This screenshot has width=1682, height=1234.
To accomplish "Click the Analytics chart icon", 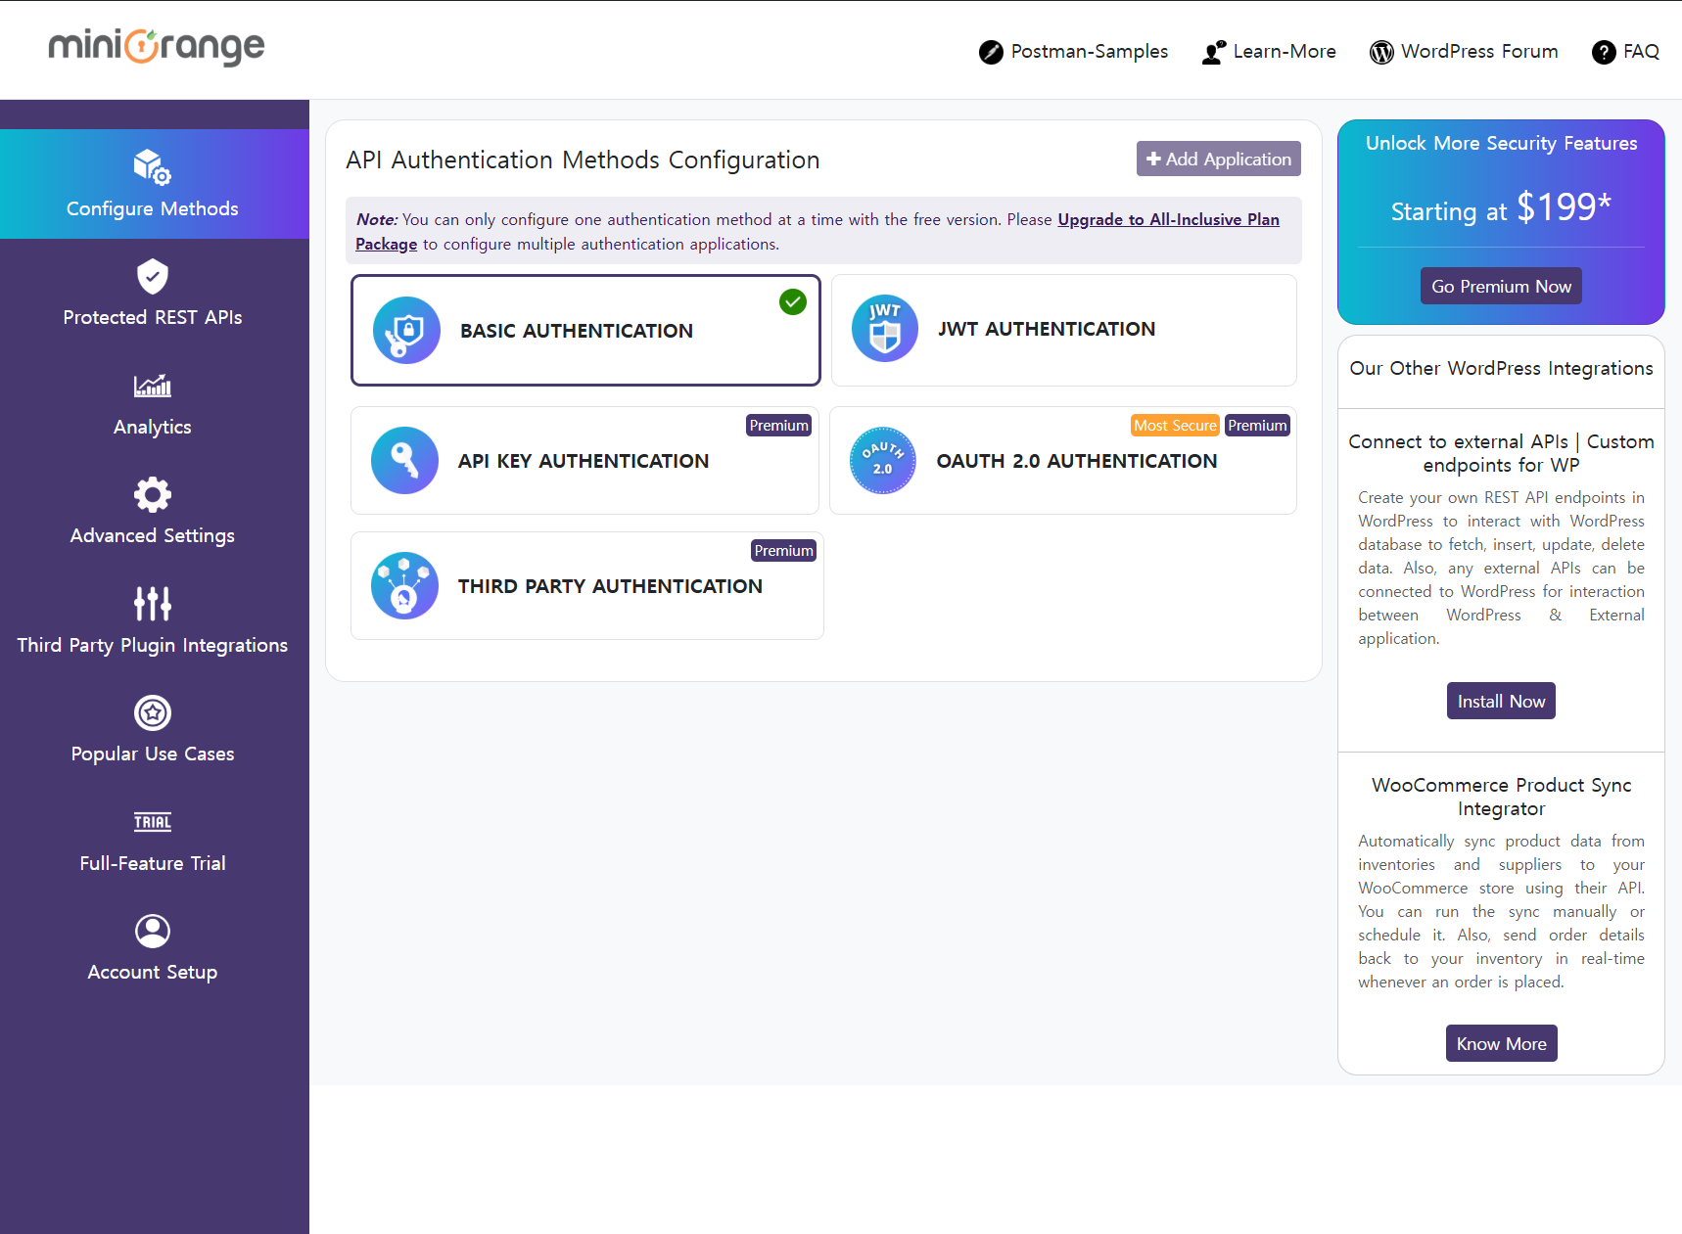I will click(x=152, y=386).
